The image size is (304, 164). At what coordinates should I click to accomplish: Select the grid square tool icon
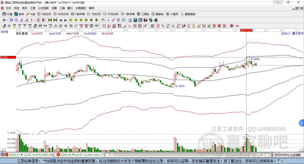135,26
